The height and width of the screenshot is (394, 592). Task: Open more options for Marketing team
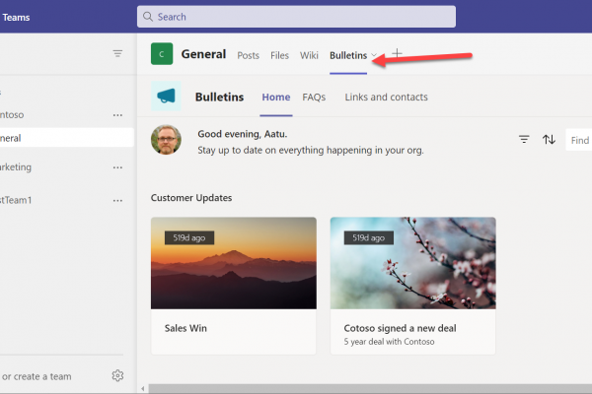coord(117,167)
